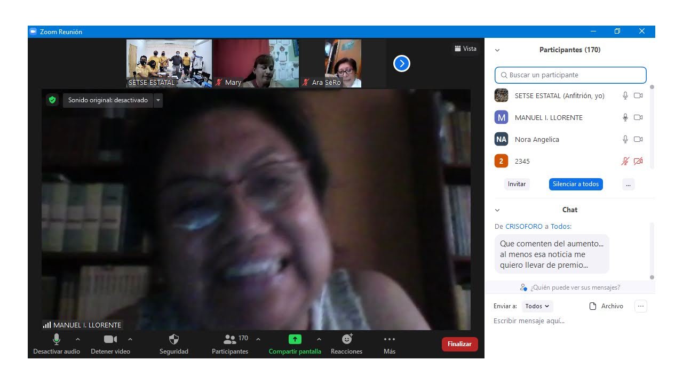The width and height of the screenshot is (683, 384).
Task: Click muted mic icon on Ara SeRo thumbnail
Action: (306, 82)
